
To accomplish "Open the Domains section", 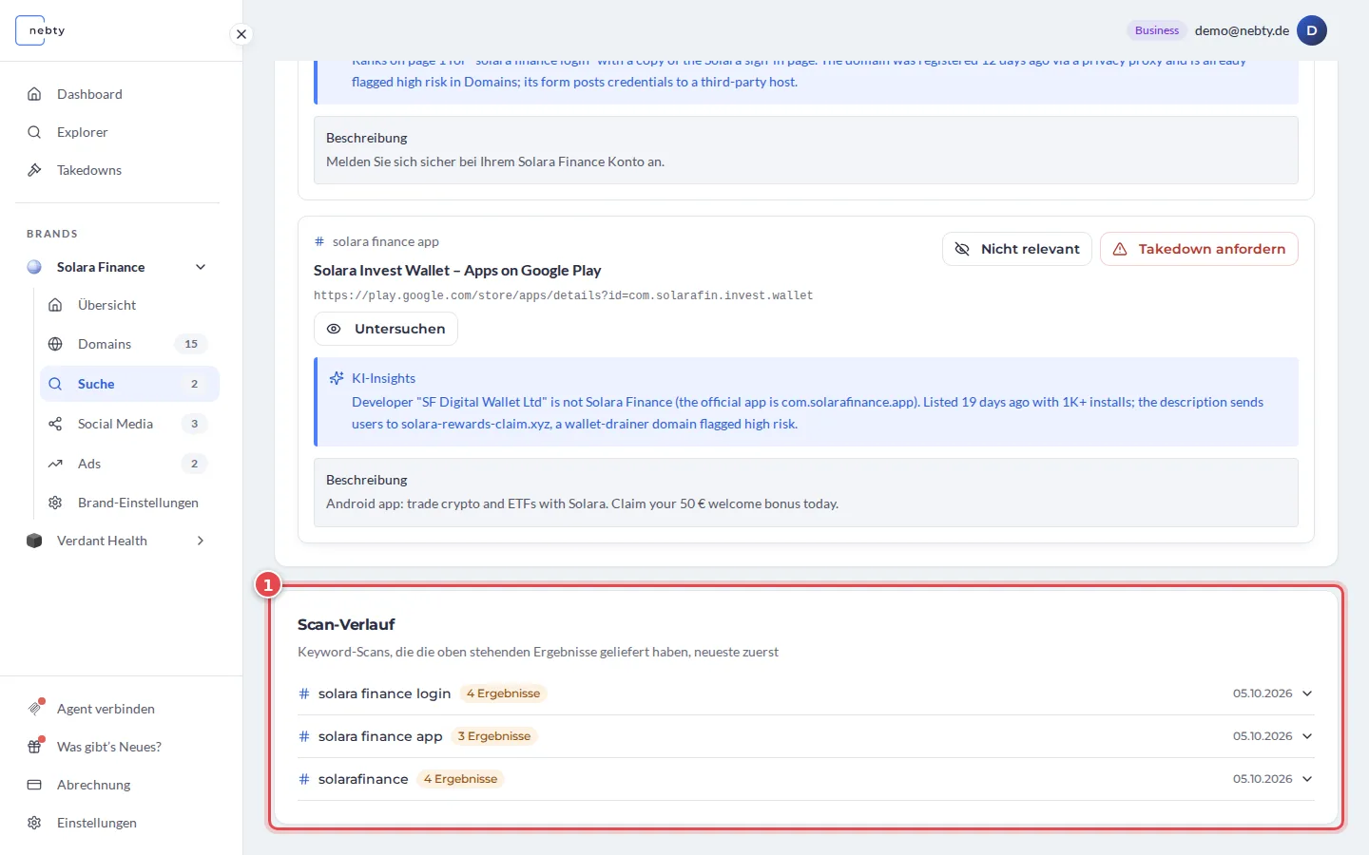I will point(129,344).
